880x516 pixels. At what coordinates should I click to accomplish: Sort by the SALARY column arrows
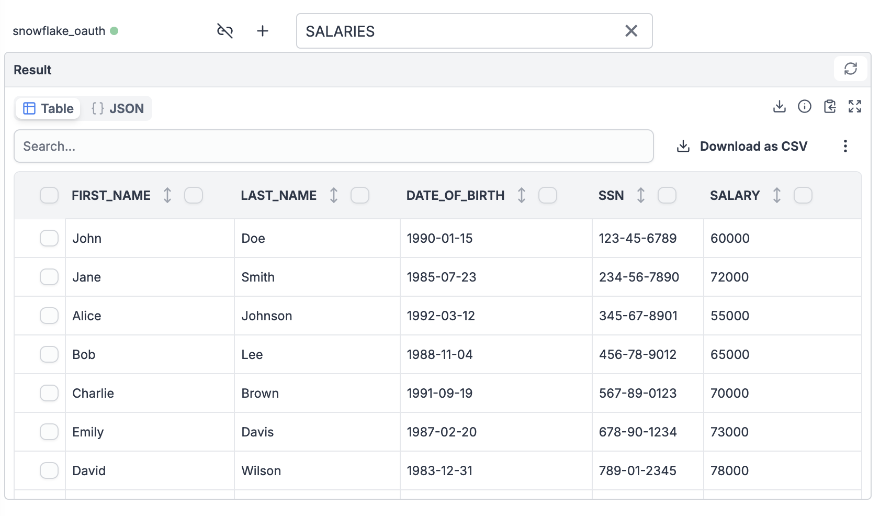776,196
